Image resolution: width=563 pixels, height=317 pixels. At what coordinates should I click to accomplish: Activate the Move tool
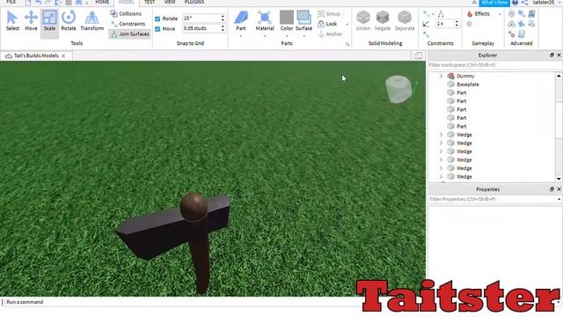[x=31, y=21]
